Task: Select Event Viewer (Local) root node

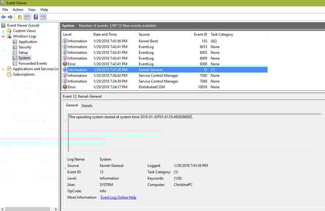Action: (x=23, y=25)
